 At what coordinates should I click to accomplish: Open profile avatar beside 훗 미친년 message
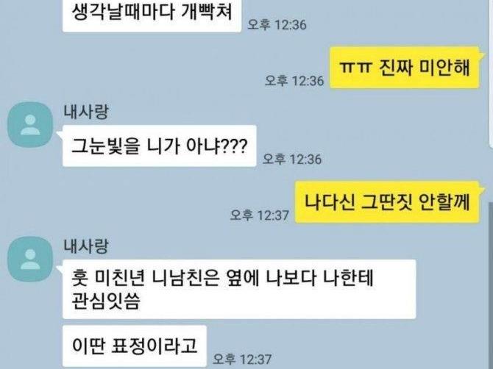(x=30, y=259)
